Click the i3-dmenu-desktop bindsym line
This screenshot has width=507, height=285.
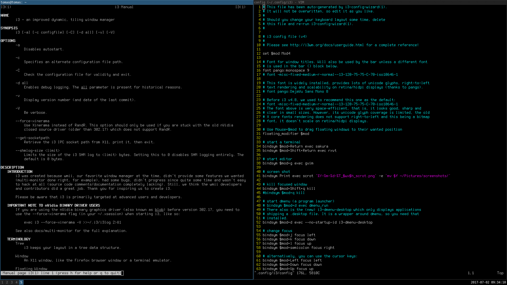(318, 222)
